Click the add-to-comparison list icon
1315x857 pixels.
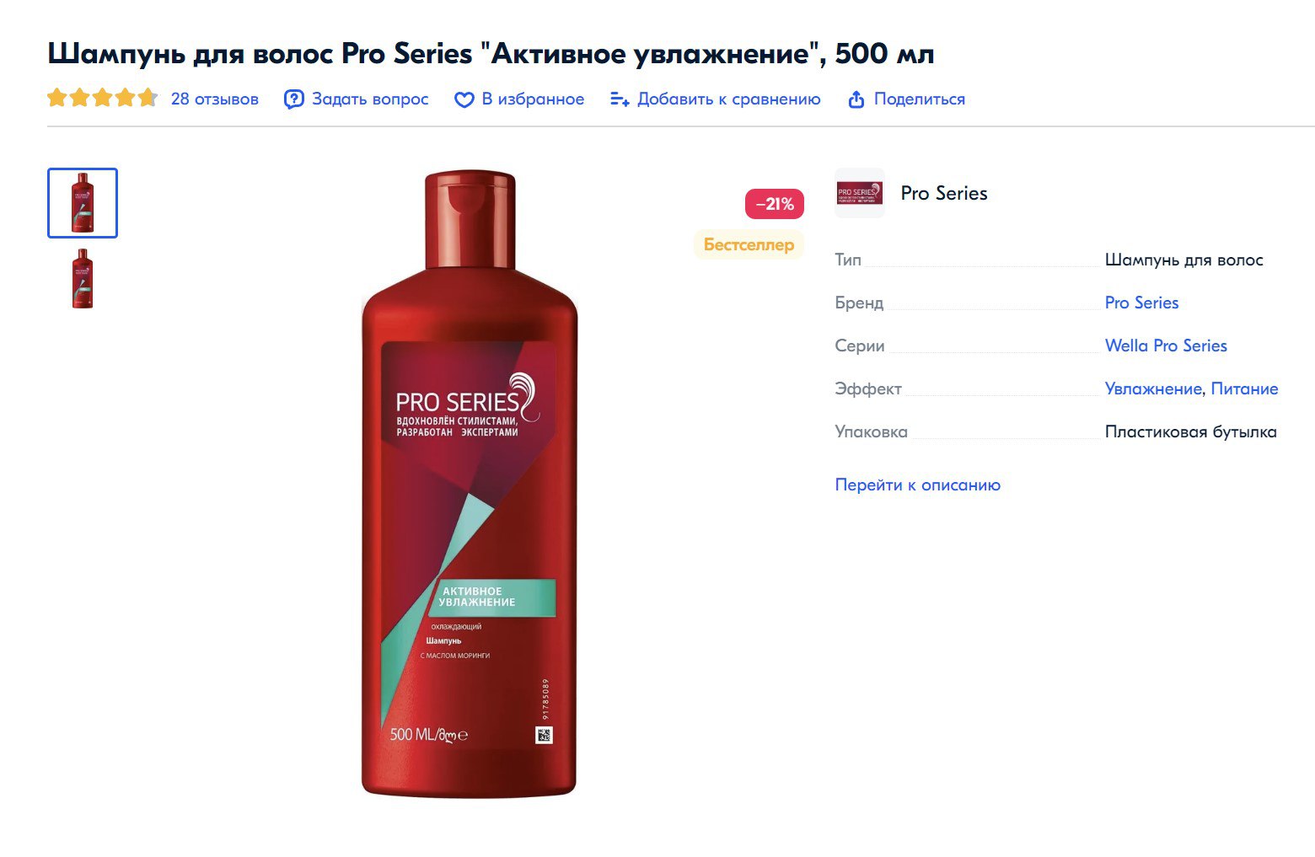(x=620, y=99)
